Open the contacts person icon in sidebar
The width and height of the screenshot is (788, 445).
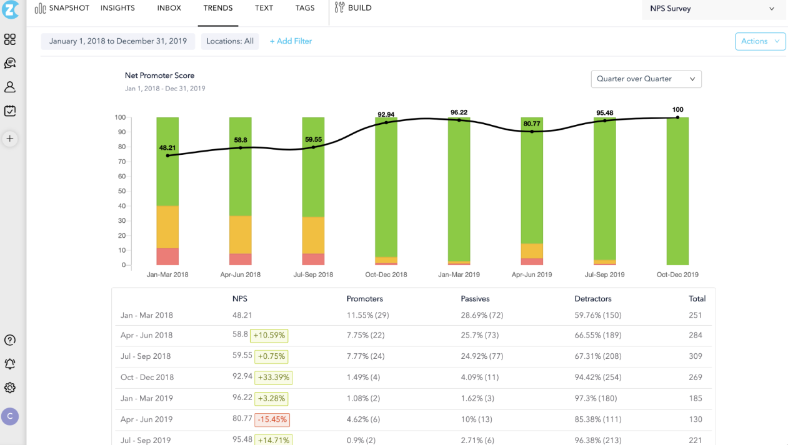[10, 87]
